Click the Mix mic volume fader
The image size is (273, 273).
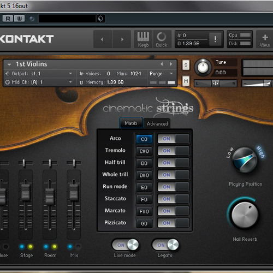tap(74, 192)
